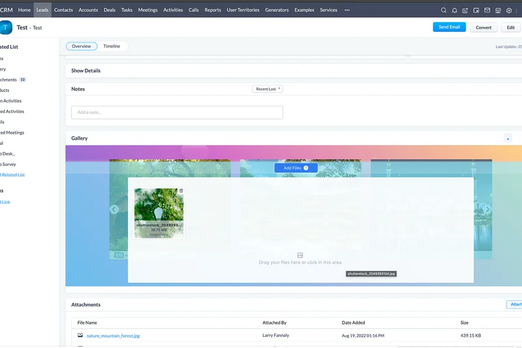Screen dimensions: 522x348
Task: Click the quick create icon
Action: click(465, 10)
